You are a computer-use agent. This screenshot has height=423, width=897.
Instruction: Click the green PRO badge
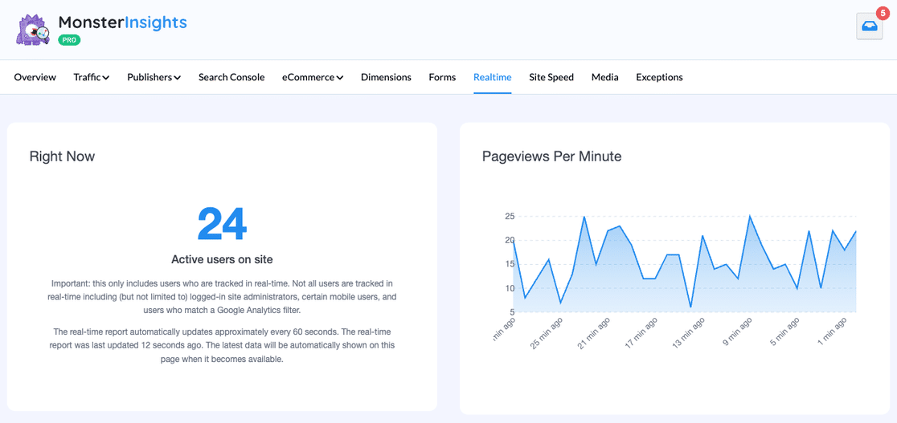[69, 40]
